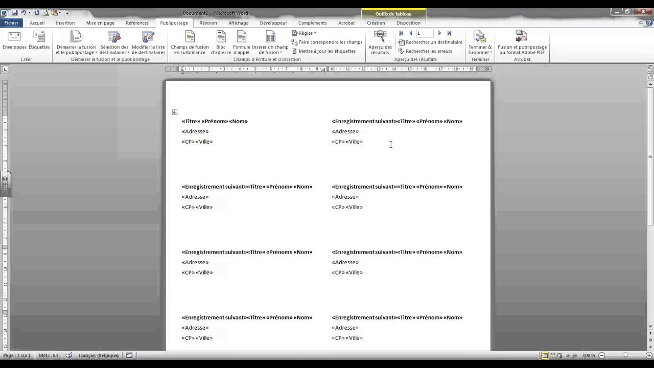
Task: Go to last record arrow
Action: 449,33
